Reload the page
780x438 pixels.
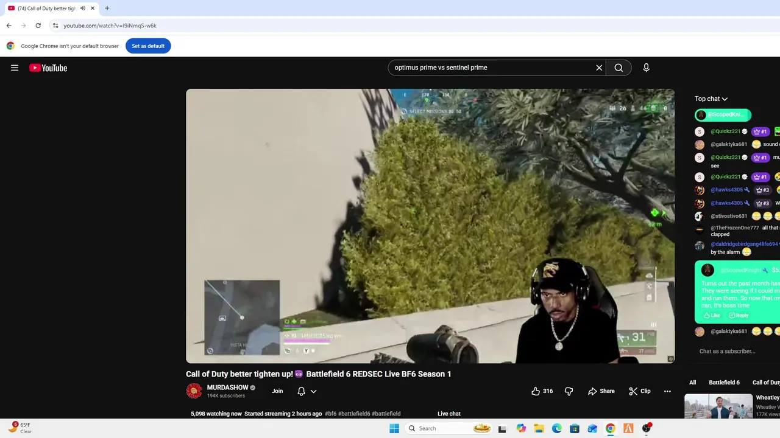[38, 26]
